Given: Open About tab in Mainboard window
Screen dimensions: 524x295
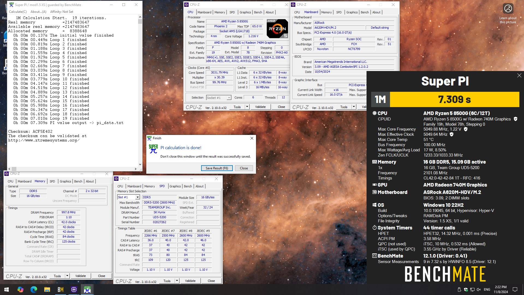Looking at the screenshot, I should pyautogui.click(x=376, y=12).
